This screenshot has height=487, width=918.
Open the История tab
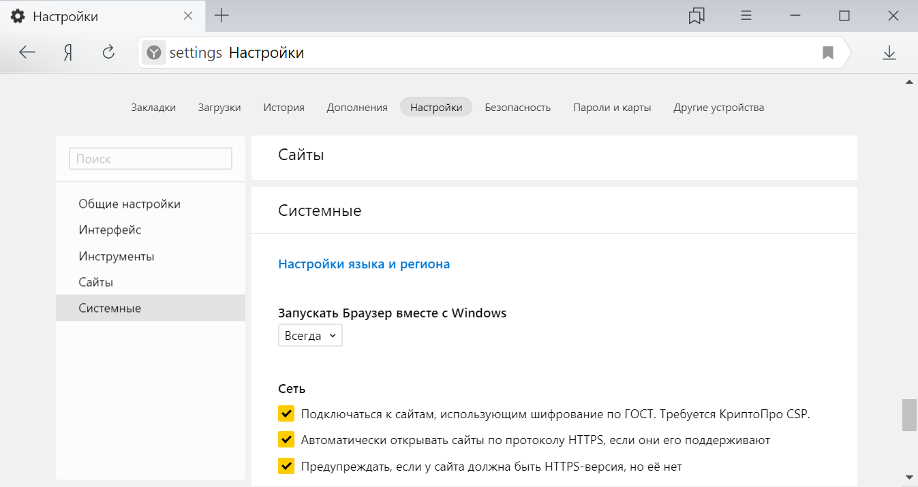pyautogui.click(x=284, y=107)
